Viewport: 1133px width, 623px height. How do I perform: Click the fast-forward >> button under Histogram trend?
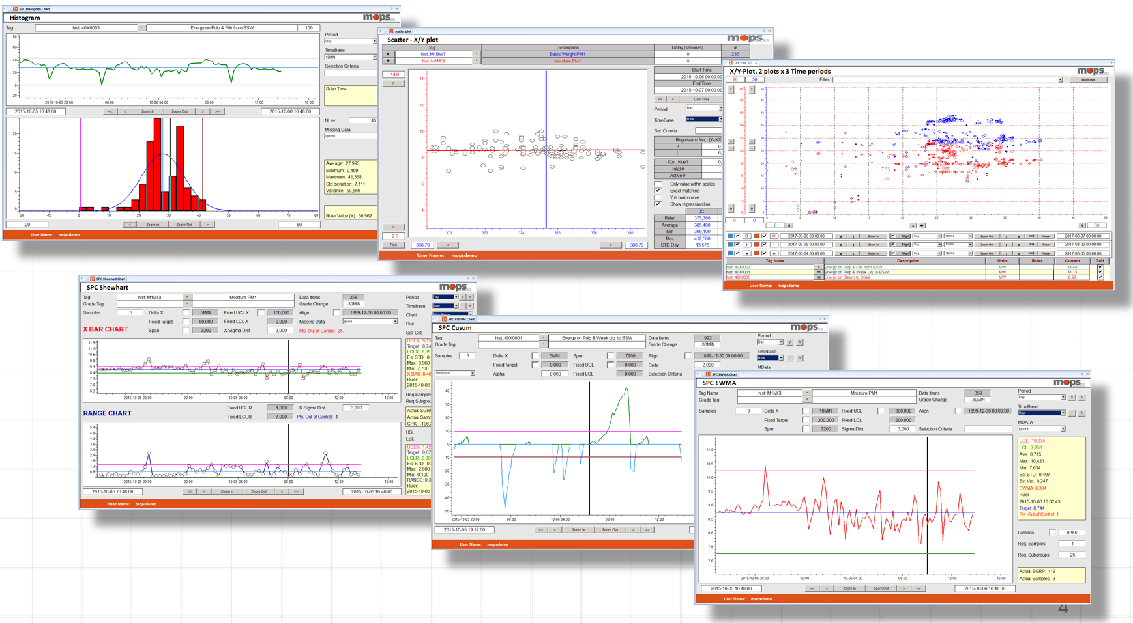218,111
